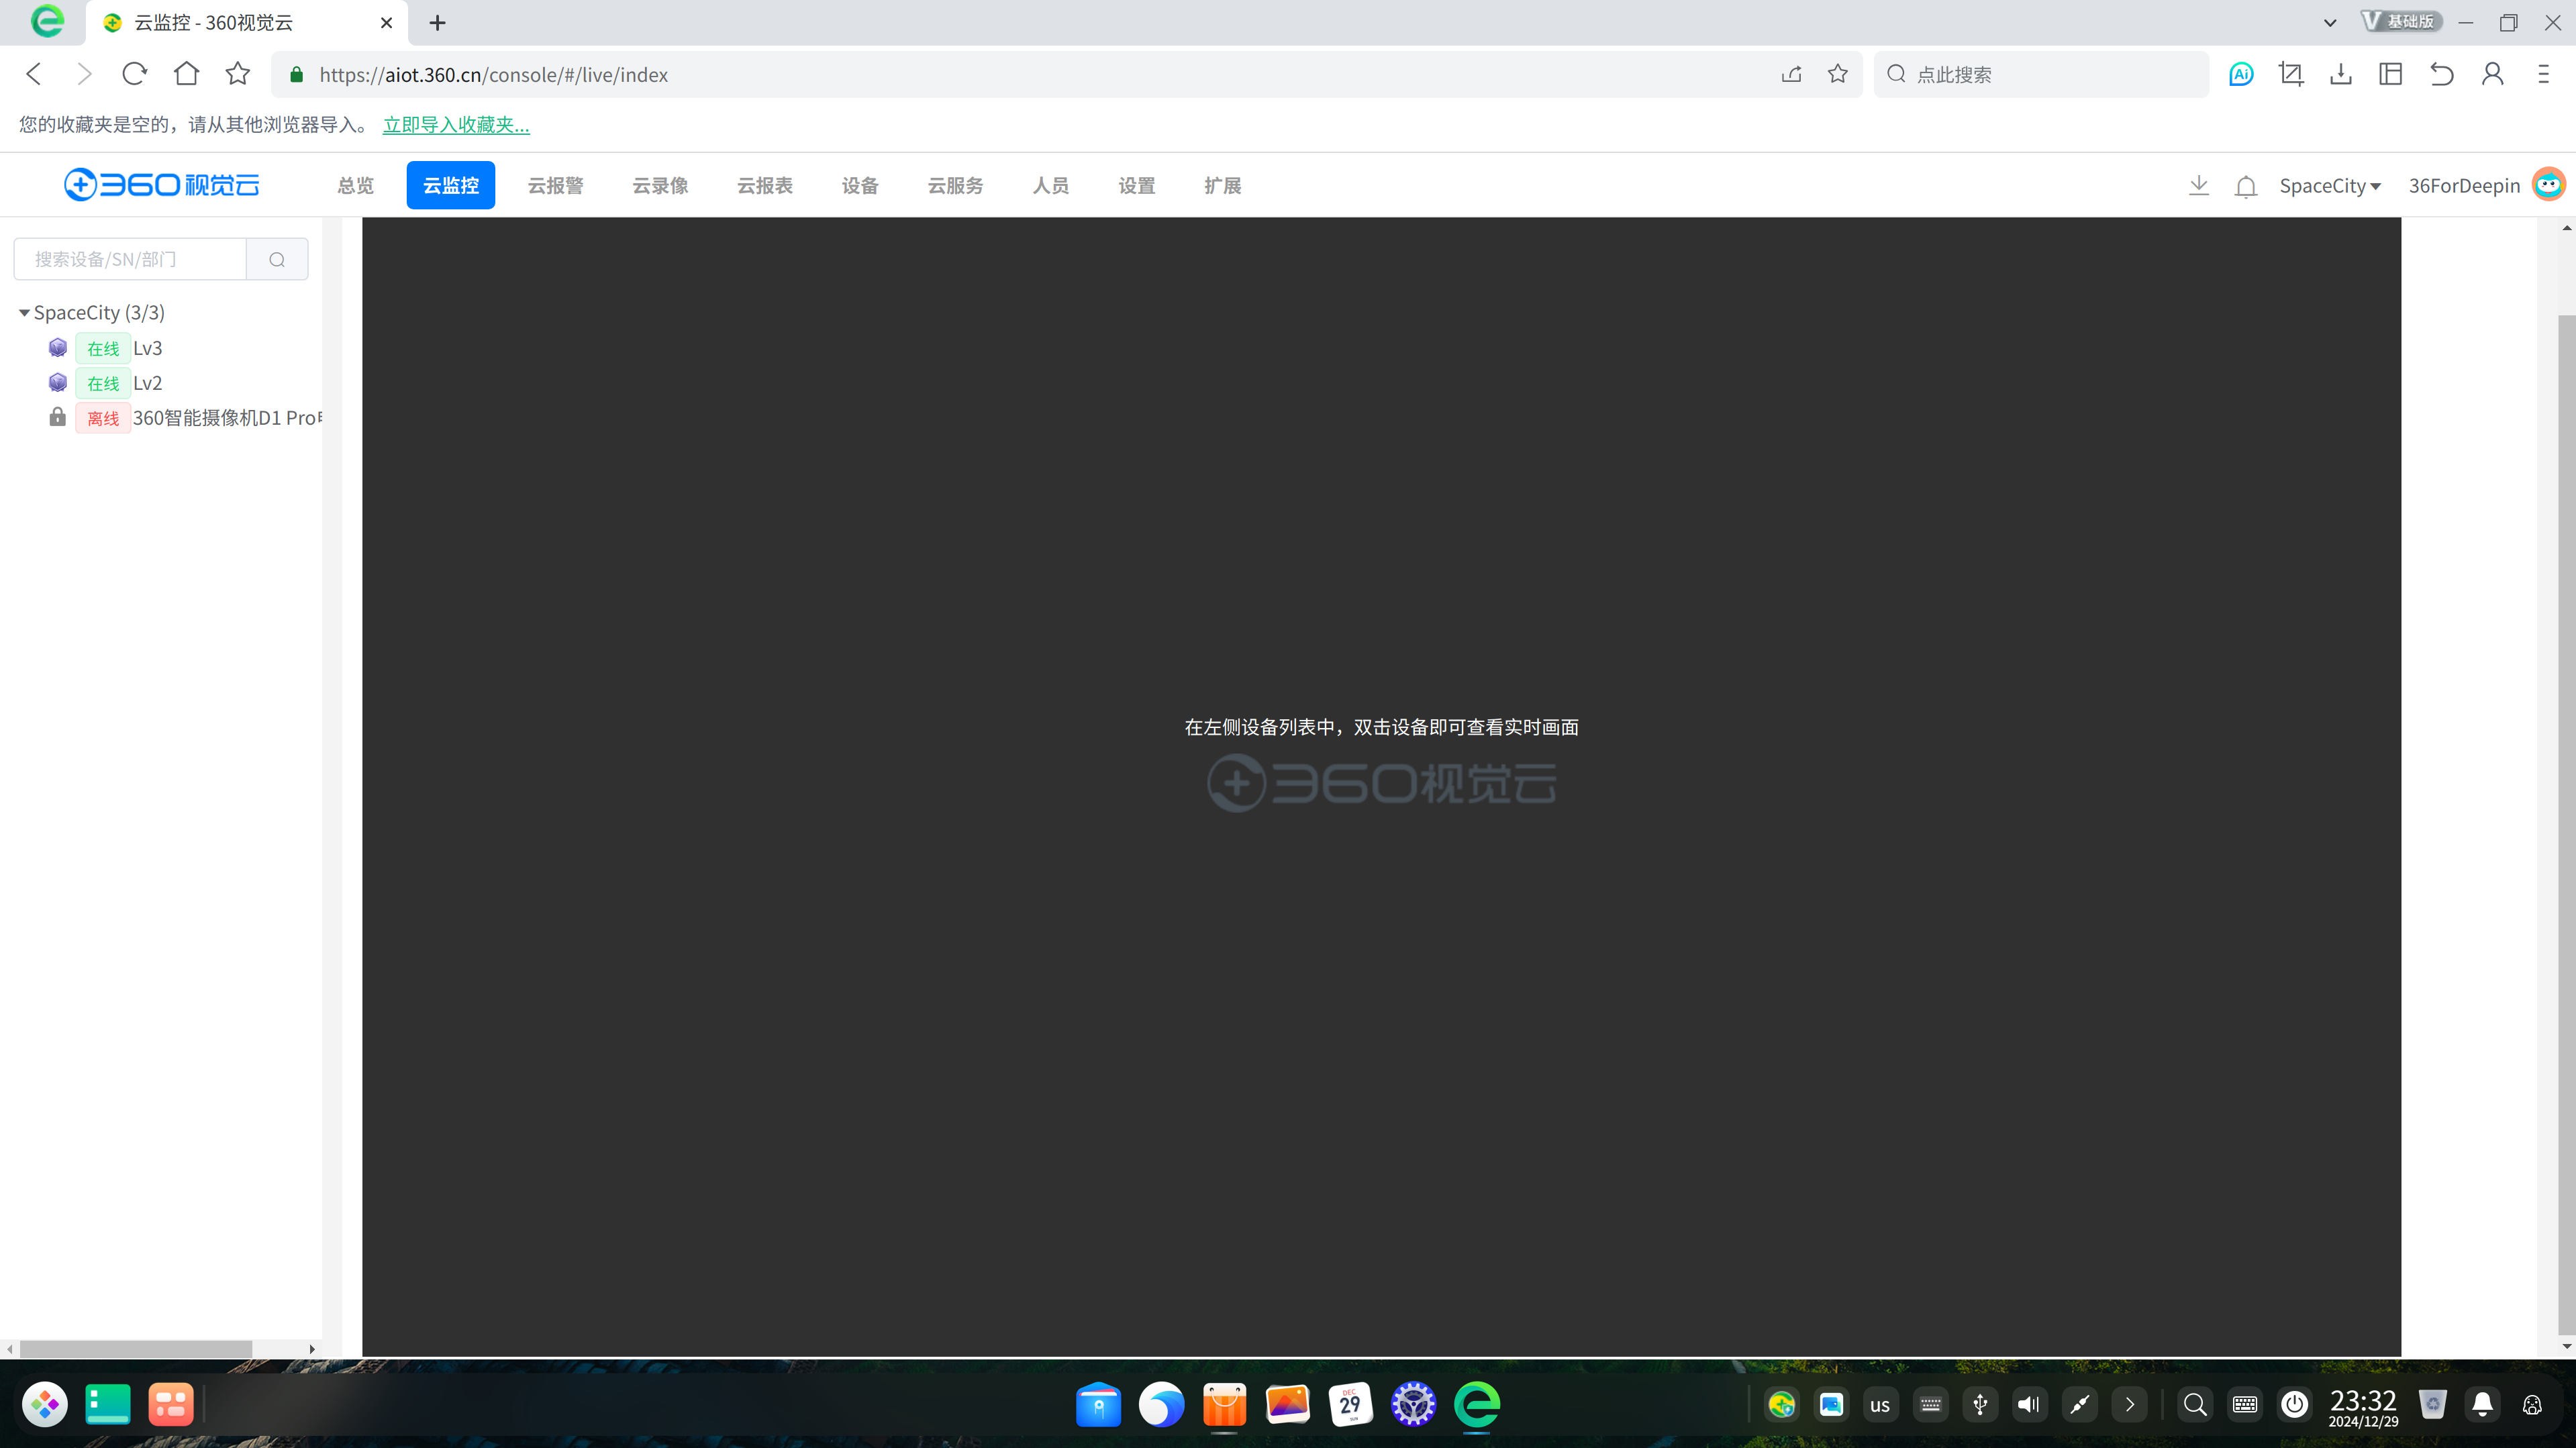Focus the 搜索设备/SN/部门 search field

click(130, 259)
